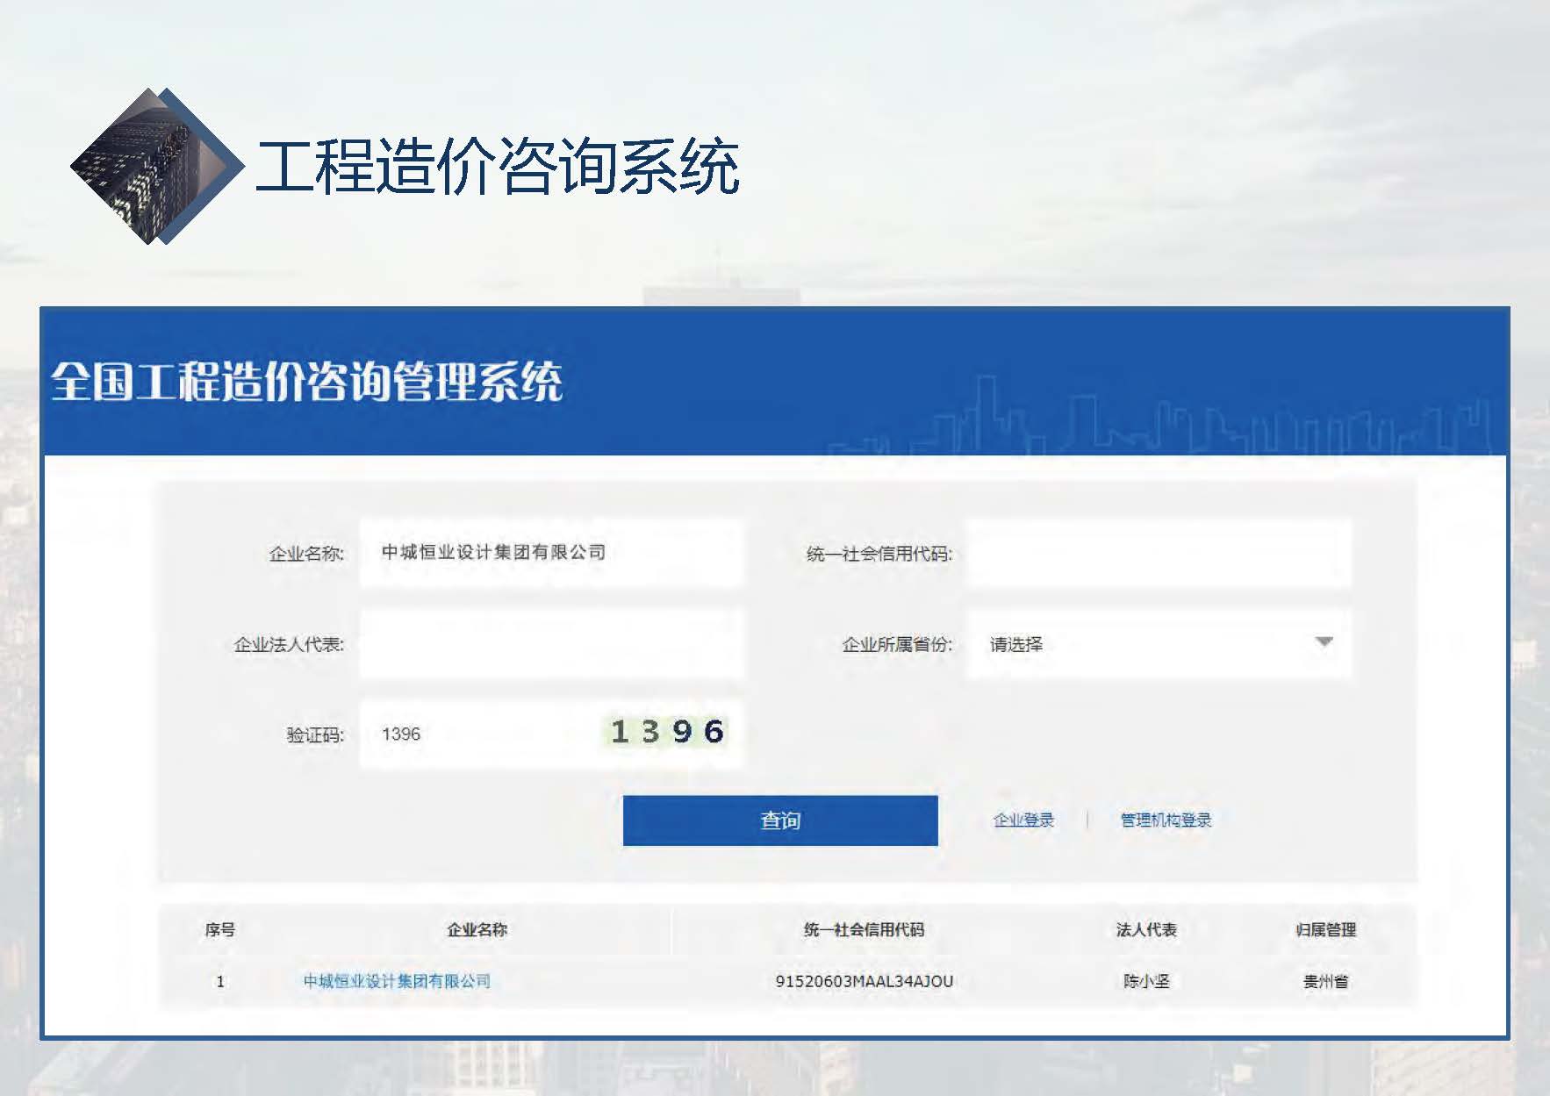Click the 企业法人代表 input field
The height and width of the screenshot is (1096, 1550).
[x=551, y=644]
